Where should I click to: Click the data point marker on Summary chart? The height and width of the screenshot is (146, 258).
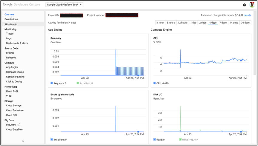click(138, 75)
